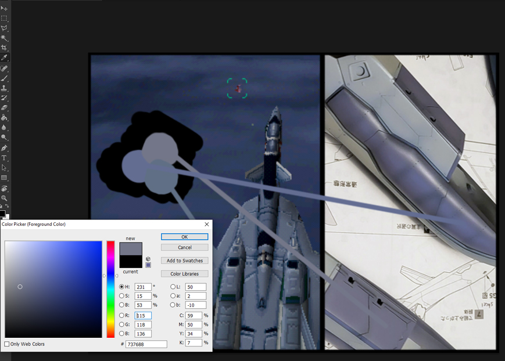Screen dimensions: 505x361
Task: Select the History Brush tool
Action: tap(4, 98)
